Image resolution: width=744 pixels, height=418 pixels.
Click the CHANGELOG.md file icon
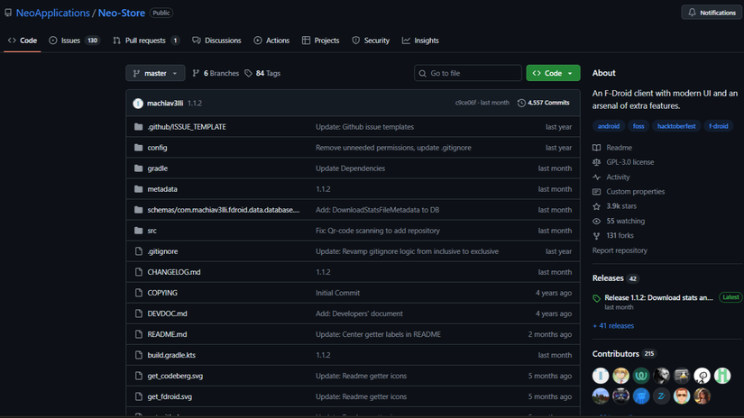click(139, 272)
